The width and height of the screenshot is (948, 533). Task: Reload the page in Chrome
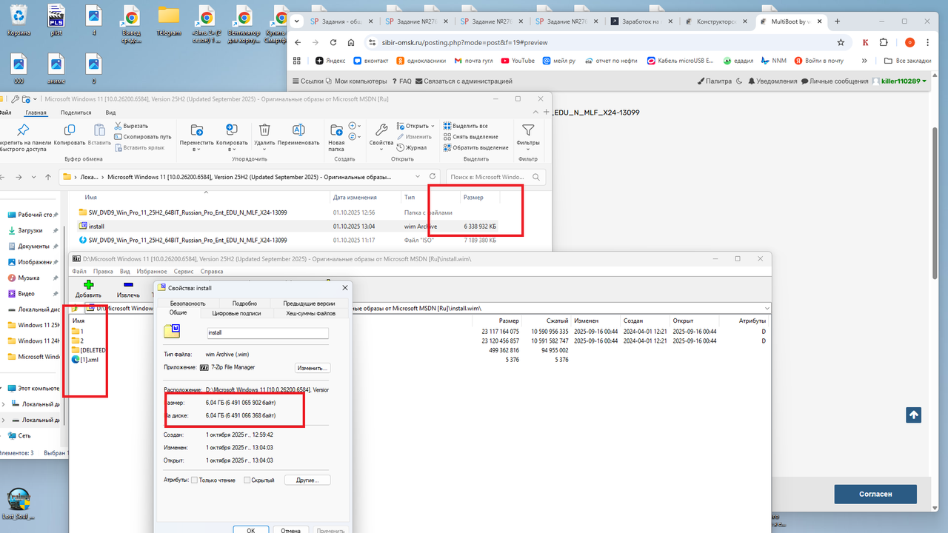pos(333,42)
